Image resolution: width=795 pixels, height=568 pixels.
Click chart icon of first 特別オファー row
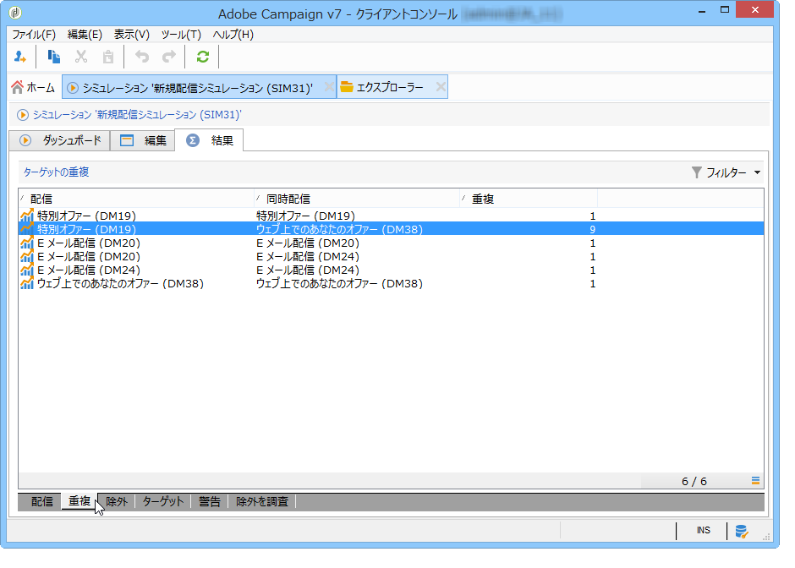tap(27, 216)
